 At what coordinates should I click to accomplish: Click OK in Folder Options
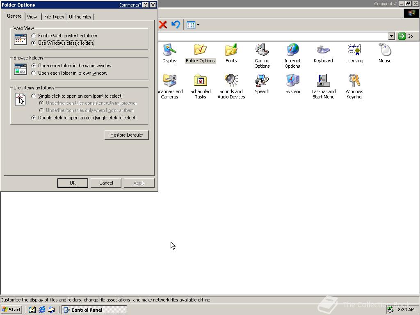pos(73,183)
